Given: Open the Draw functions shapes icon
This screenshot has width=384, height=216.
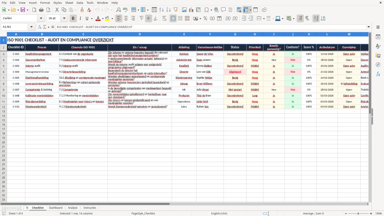Looking at the screenshot, I should pos(264,10).
